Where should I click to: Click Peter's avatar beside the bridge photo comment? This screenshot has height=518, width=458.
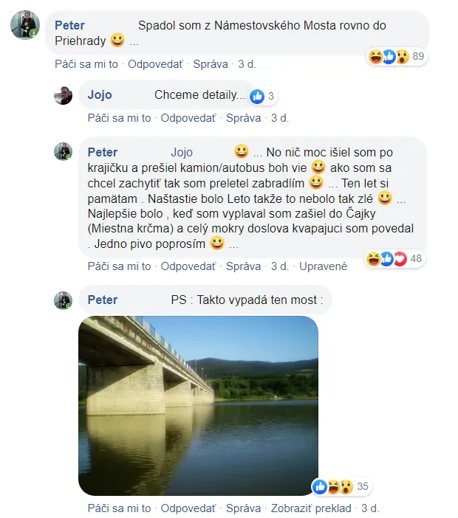62,300
